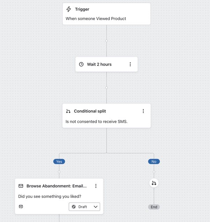Open Browse Abandonment email three-dot menu
Image resolution: width=210 pixels, height=222 pixels.
tap(96, 186)
